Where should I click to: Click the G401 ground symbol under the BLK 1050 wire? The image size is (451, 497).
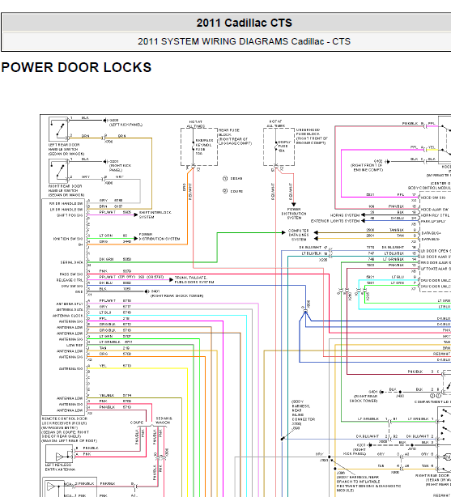point(147,291)
